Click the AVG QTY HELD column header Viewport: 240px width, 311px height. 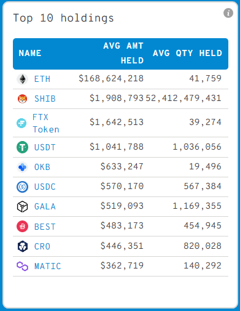(x=187, y=53)
